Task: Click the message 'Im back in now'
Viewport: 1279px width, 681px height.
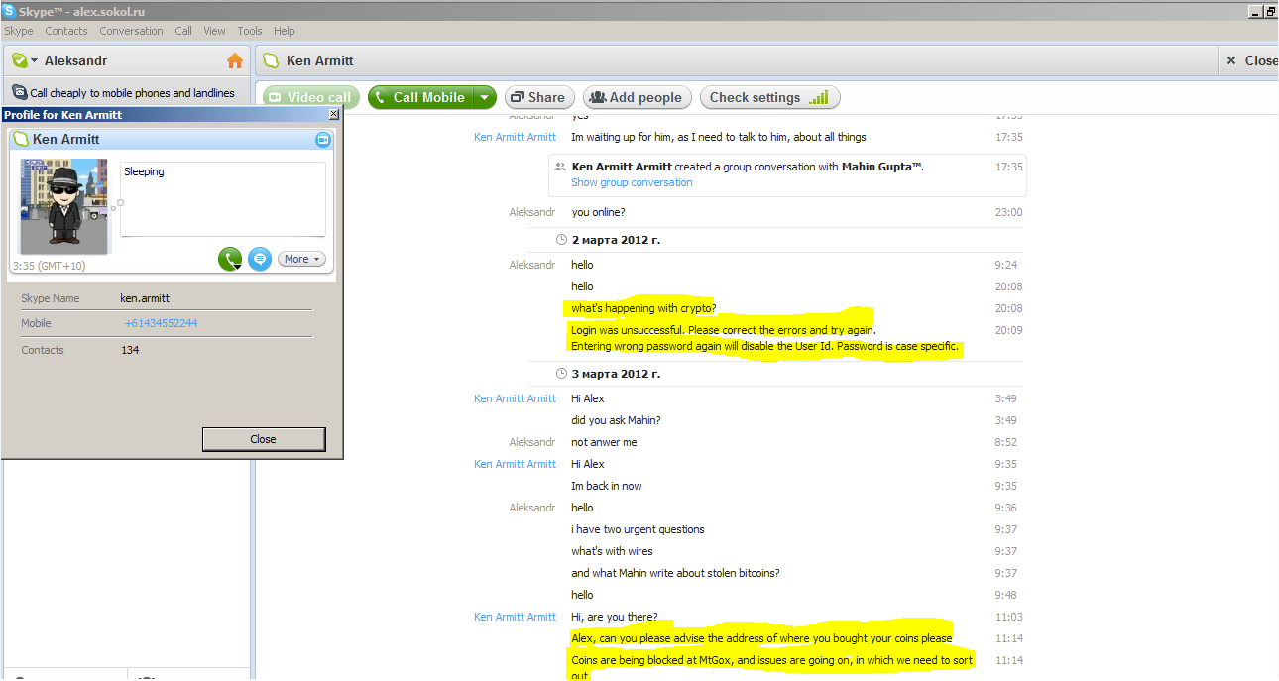Action: coord(607,486)
